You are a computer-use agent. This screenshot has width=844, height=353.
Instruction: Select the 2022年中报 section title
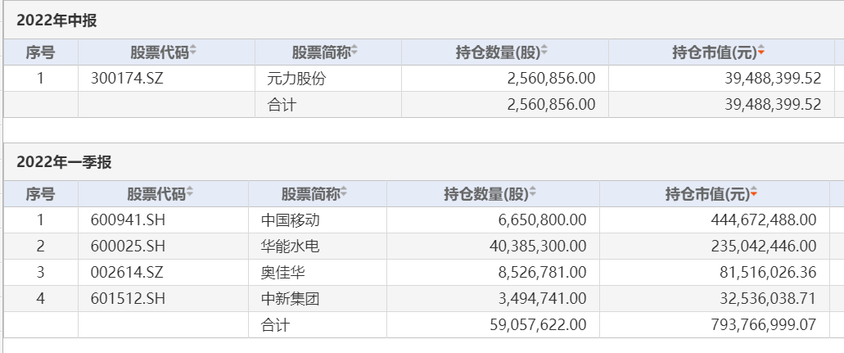click(x=56, y=20)
